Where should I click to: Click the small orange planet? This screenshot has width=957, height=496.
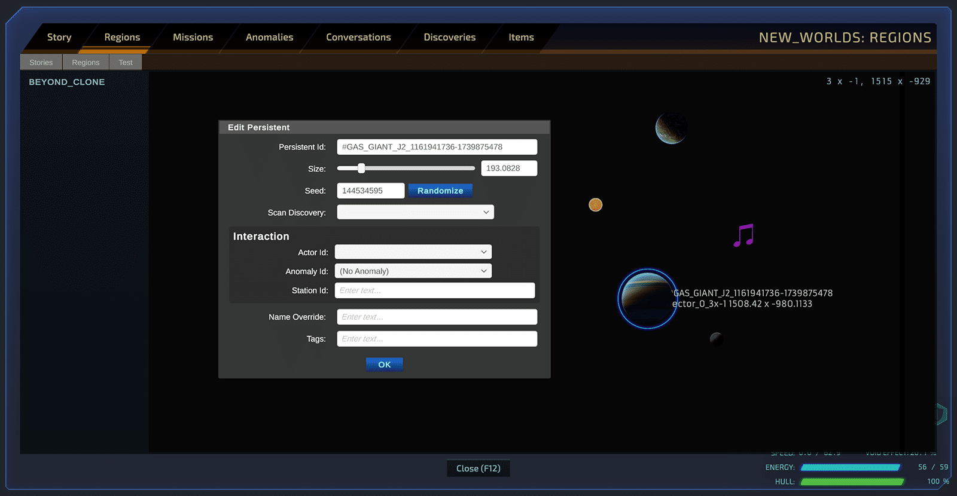click(x=595, y=205)
